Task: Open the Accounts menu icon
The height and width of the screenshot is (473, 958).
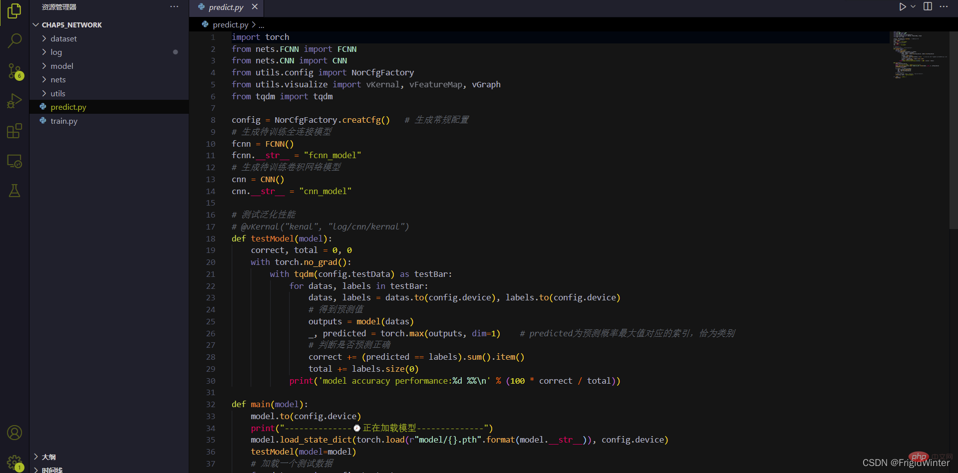Action: coord(14,433)
